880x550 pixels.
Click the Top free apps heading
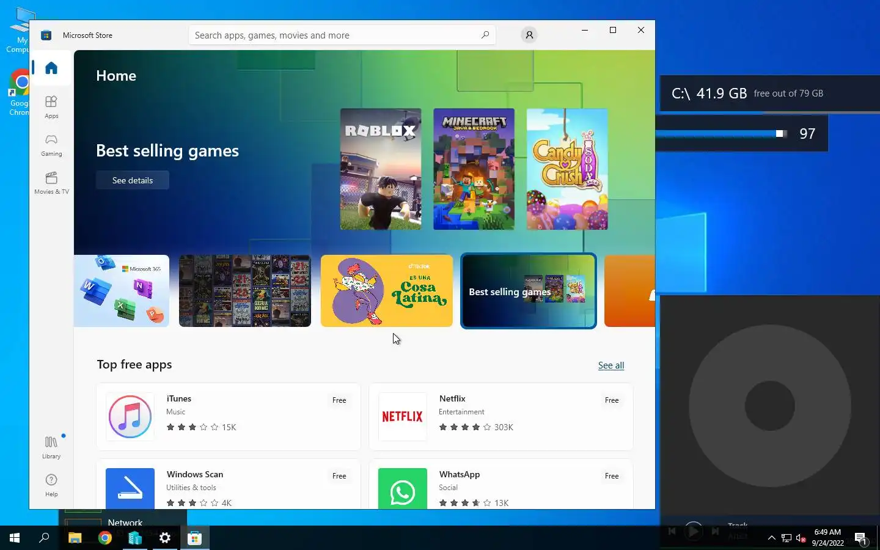tap(134, 365)
